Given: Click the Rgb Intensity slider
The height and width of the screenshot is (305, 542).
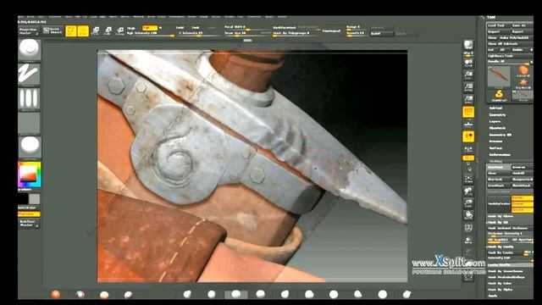Looking at the screenshot, I should [x=151, y=33].
